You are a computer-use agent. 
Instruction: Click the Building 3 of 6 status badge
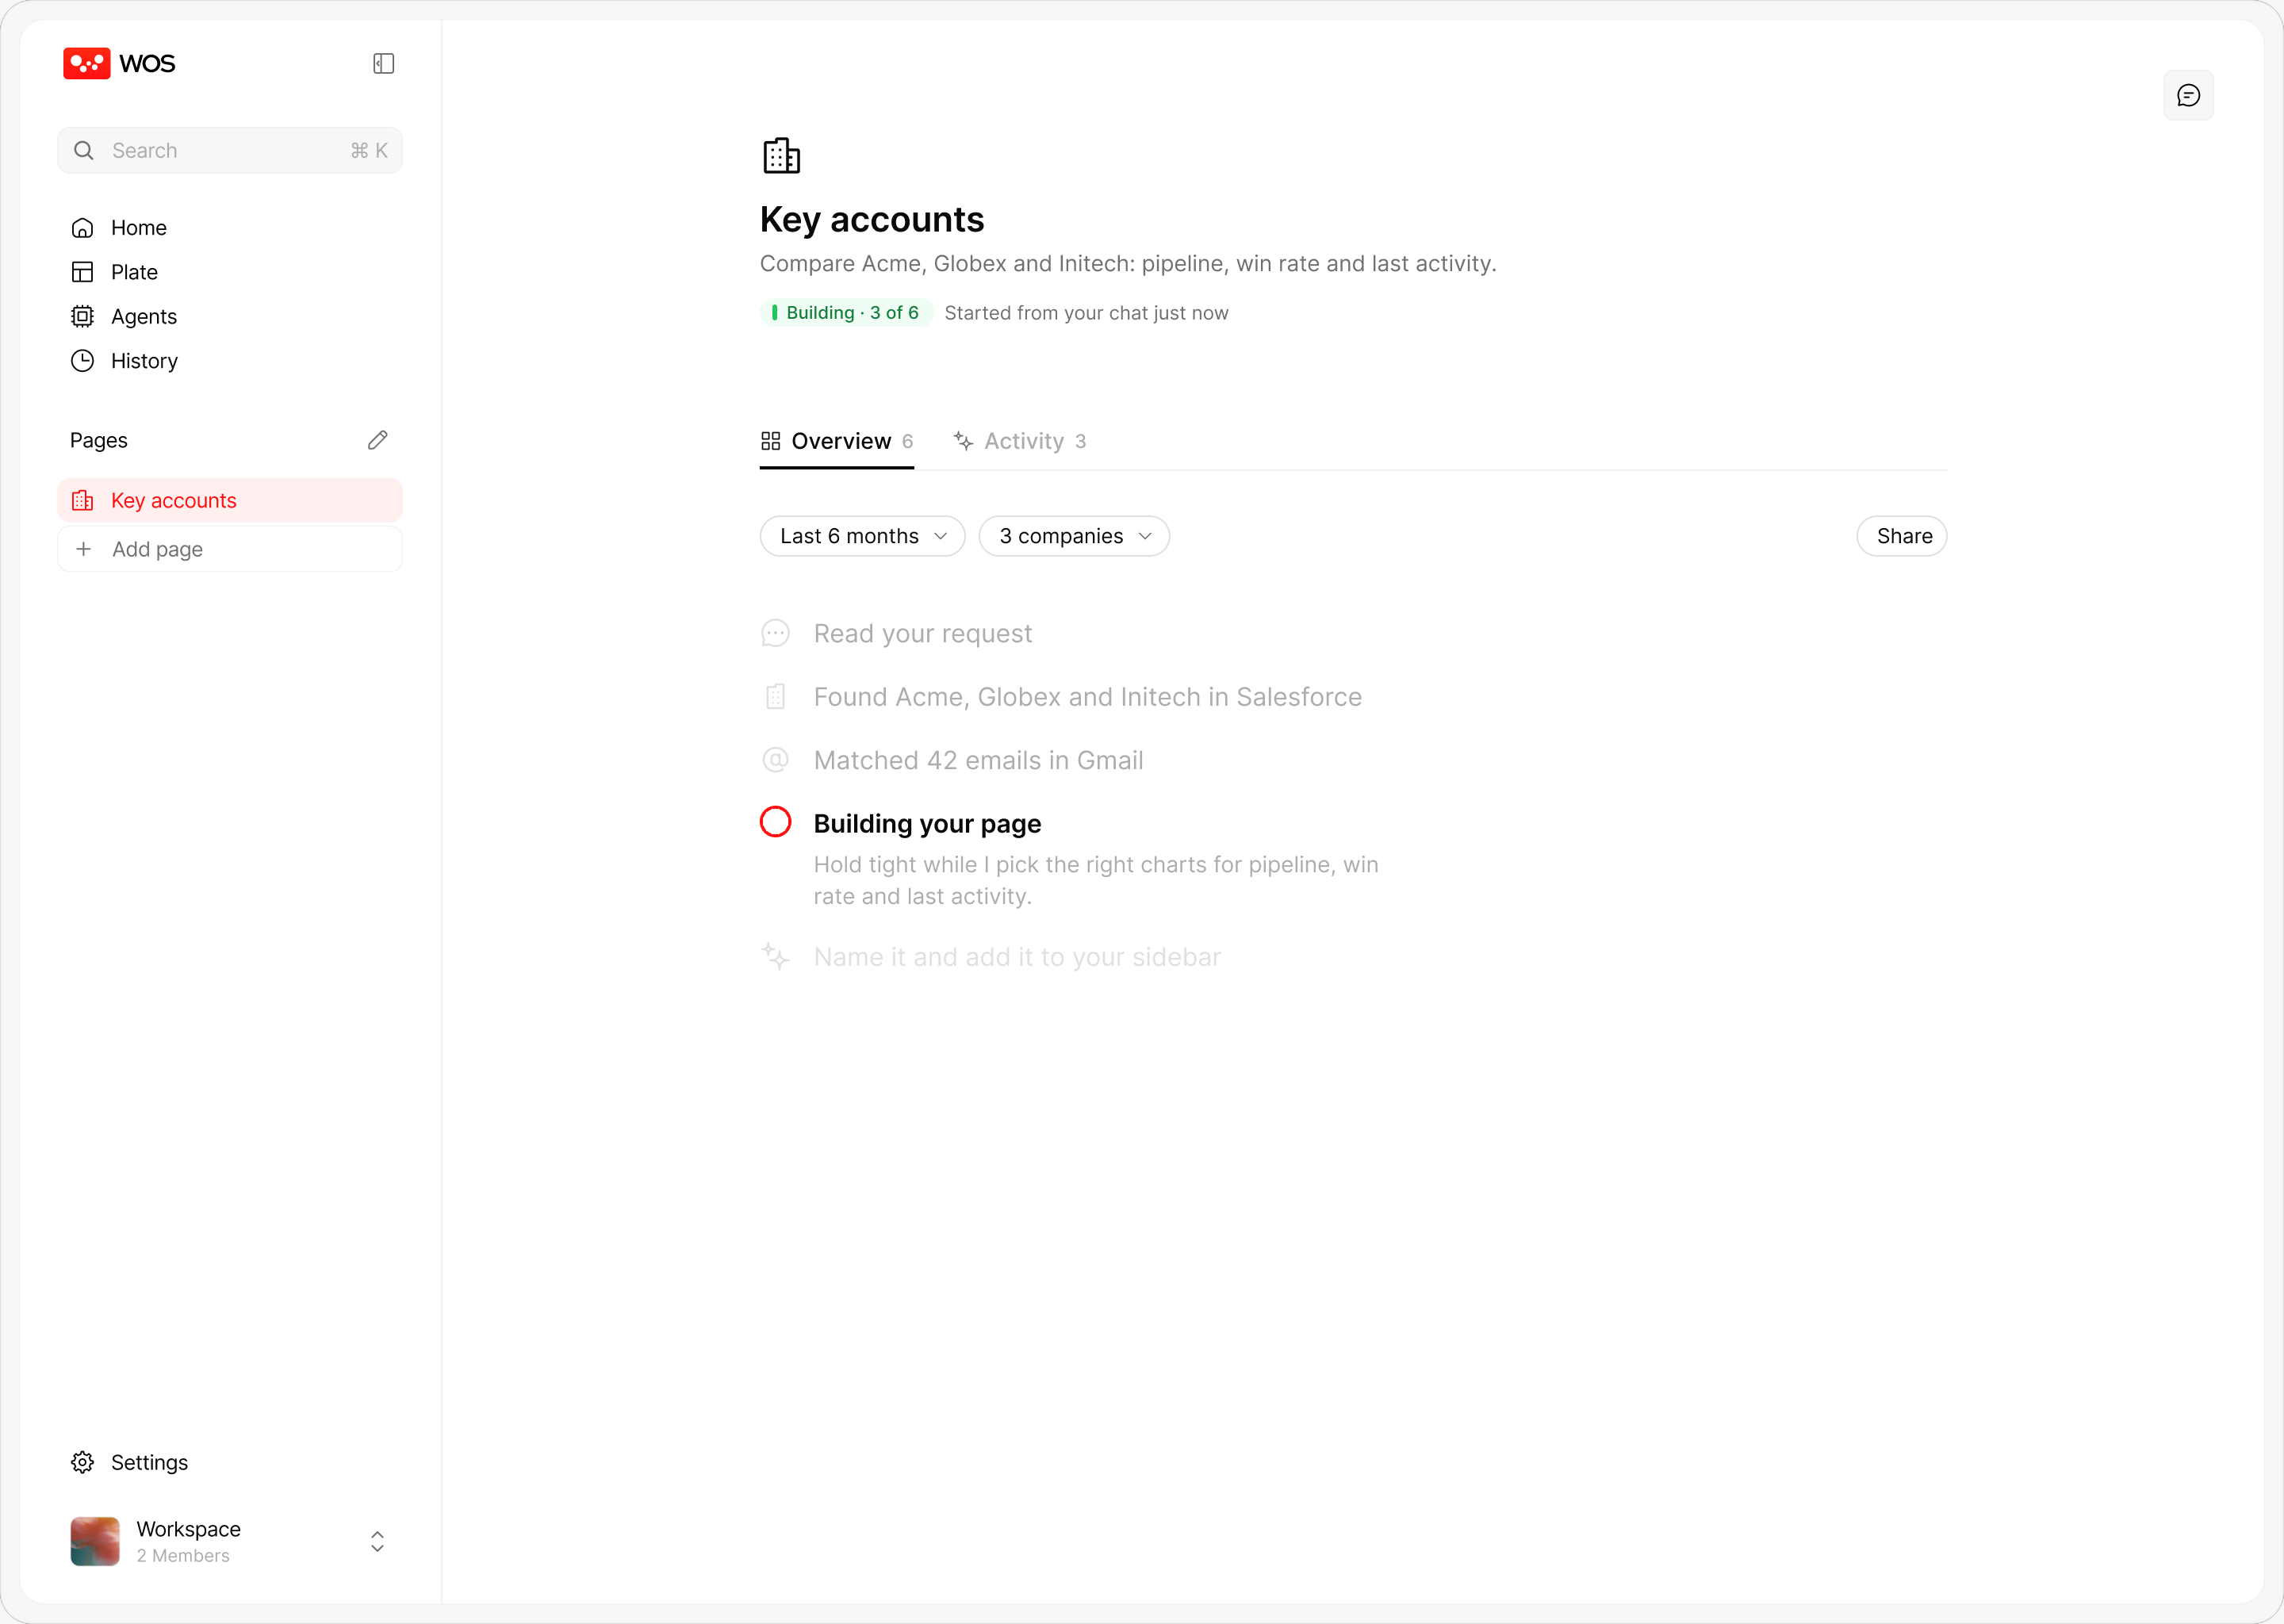846,313
